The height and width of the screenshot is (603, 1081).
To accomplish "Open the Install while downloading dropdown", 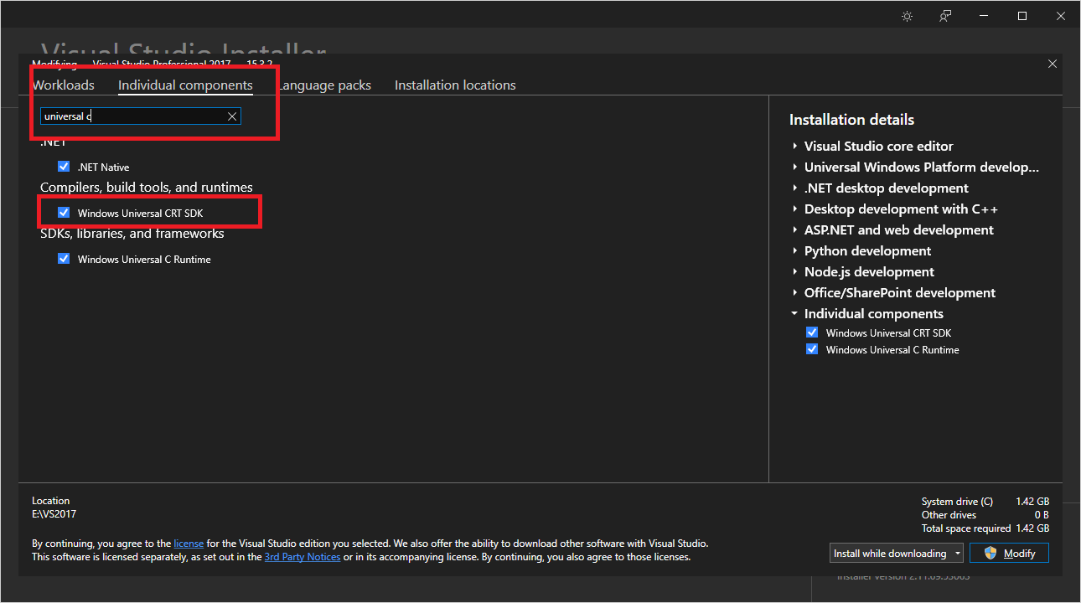I will pyautogui.click(x=957, y=552).
